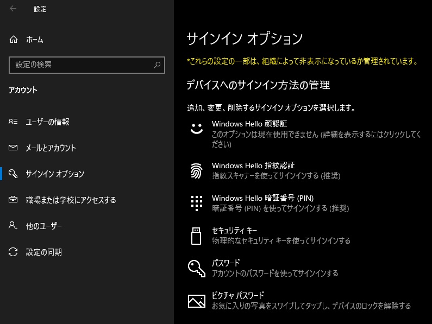Screen dimensions: 432x324
Task: Click the briefcase icon for 職場または学校
Action: (x=13, y=199)
